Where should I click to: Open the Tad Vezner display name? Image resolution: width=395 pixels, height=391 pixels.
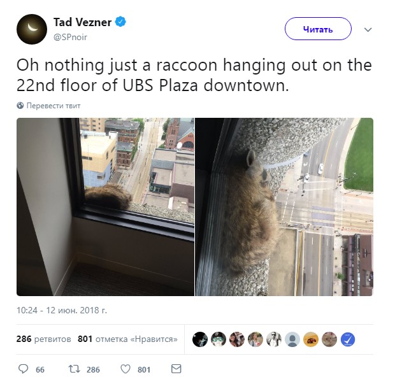click(82, 22)
